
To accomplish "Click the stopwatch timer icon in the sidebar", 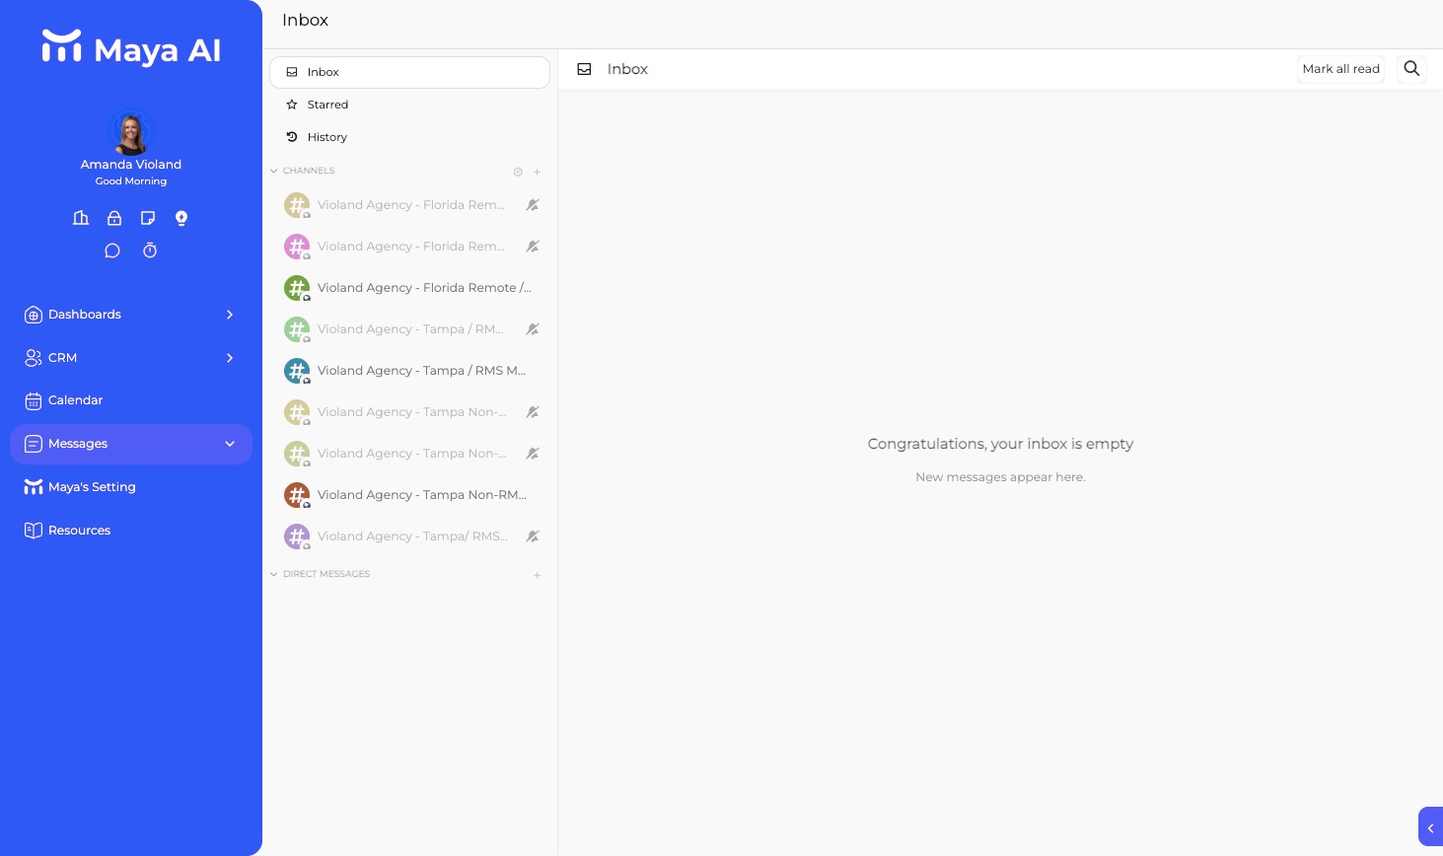I will [150, 250].
